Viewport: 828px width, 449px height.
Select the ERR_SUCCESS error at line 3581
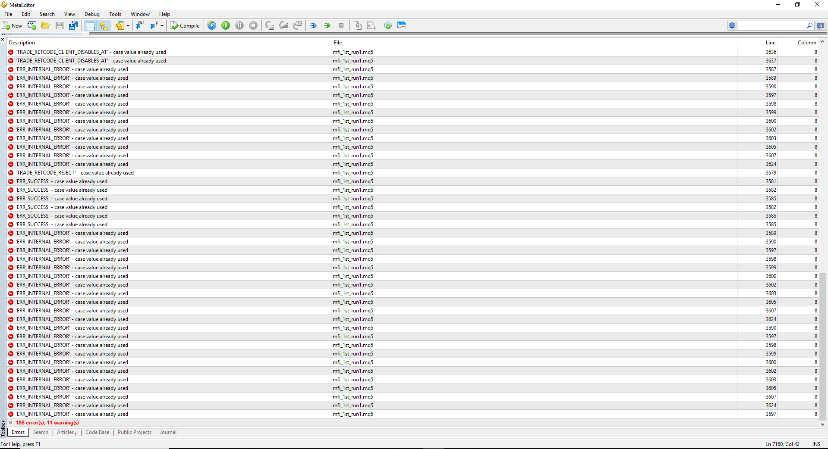(x=412, y=181)
